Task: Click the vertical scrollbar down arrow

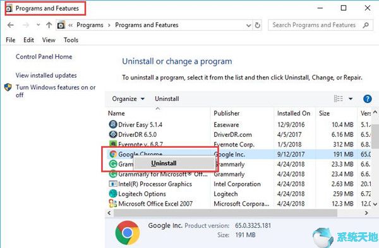Action: click(375, 204)
